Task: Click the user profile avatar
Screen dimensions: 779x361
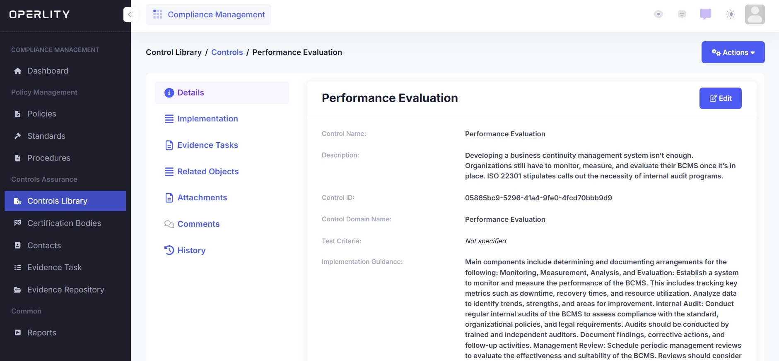Action: [x=755, y=14]
